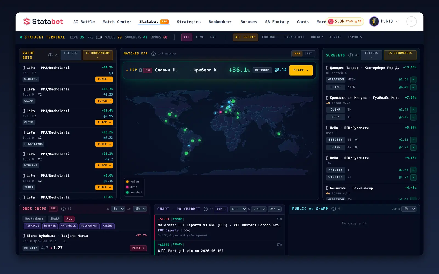The height and width of the screenshot is (274, 439).
Task: Open Bookmakers nav item
Action: pyautogui.click(x=220, y=22)
